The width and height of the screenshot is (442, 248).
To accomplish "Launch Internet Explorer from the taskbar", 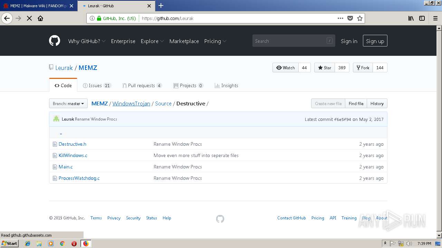I will [28, 244].
